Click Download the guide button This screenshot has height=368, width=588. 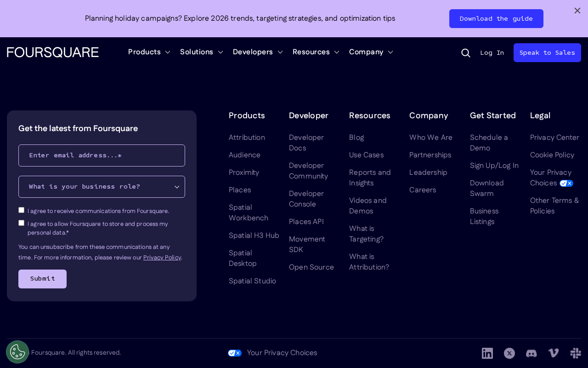(x=496, y=18)
